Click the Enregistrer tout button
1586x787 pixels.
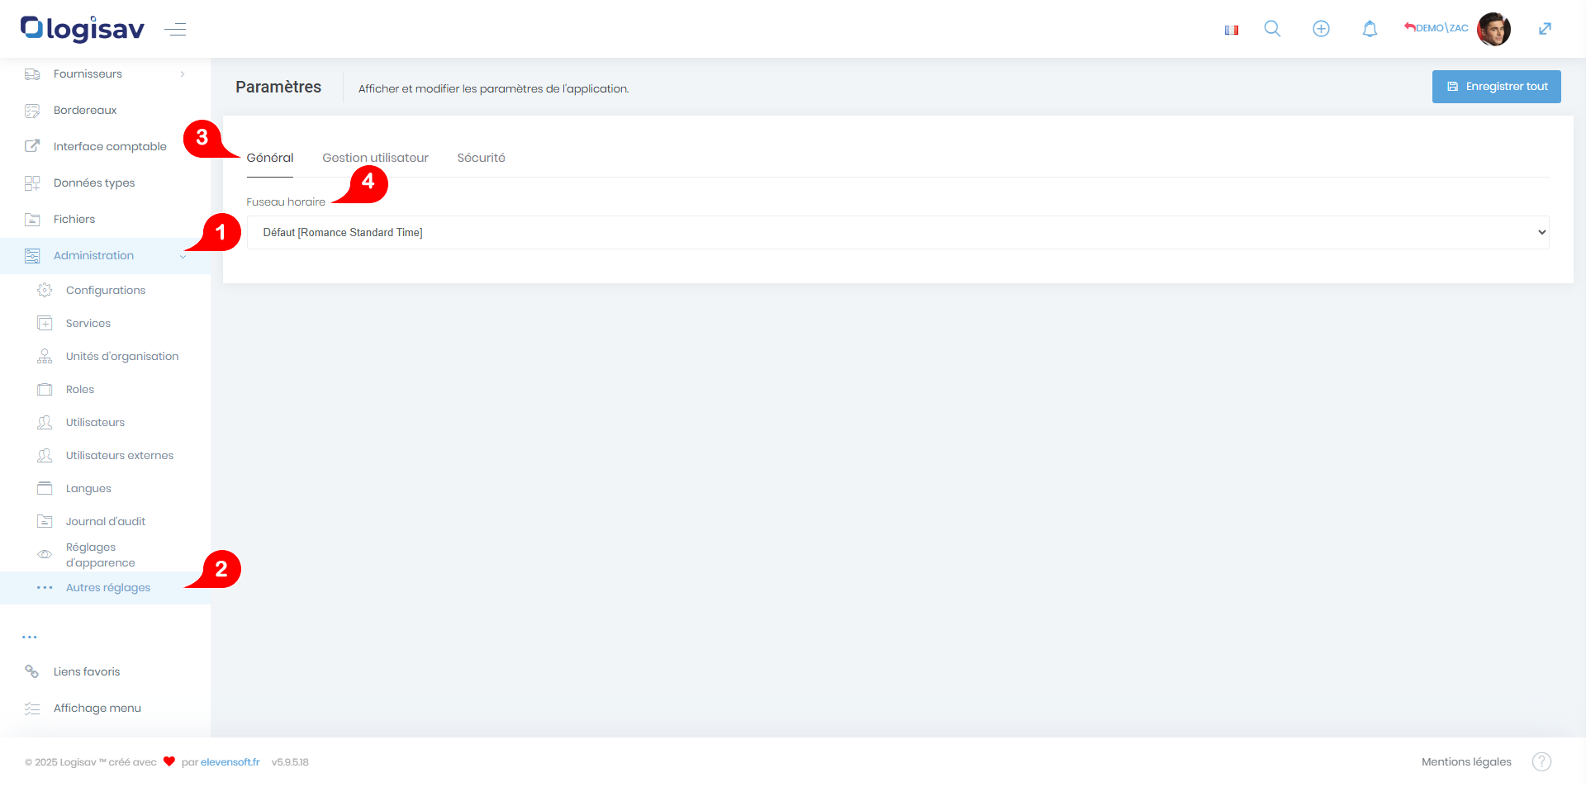tap(1496, 87)
